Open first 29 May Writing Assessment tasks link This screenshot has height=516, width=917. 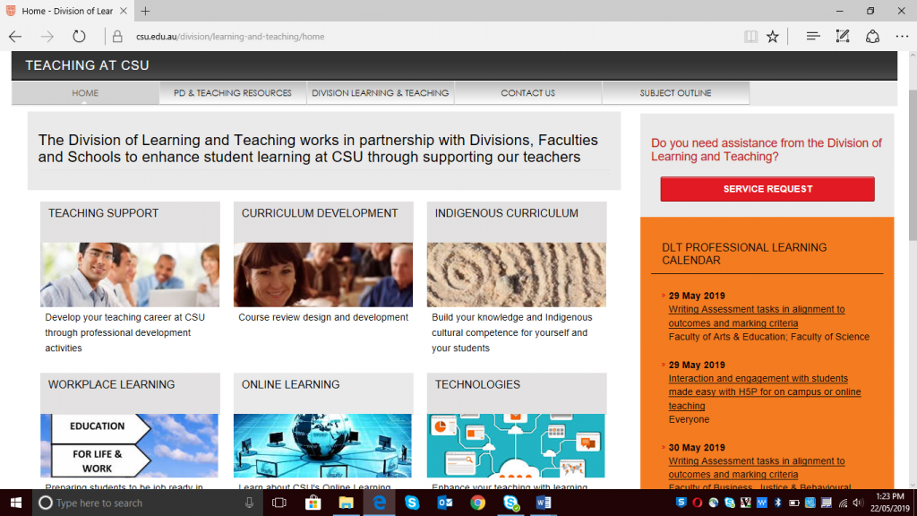[757, 316]
